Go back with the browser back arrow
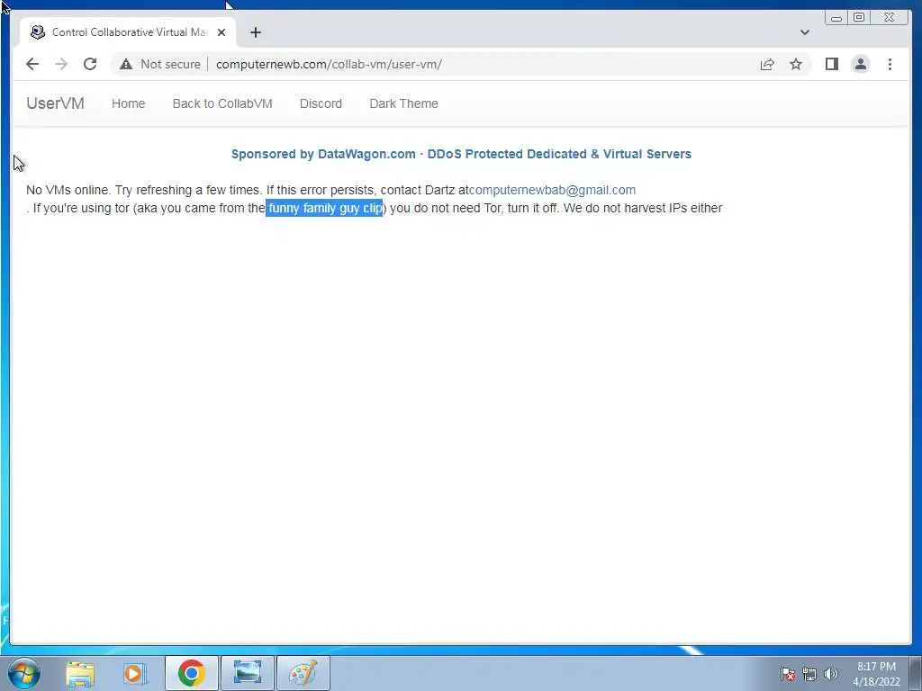This screenshot has width=922, height=691. pyautogui.click(x=32, y=64)
